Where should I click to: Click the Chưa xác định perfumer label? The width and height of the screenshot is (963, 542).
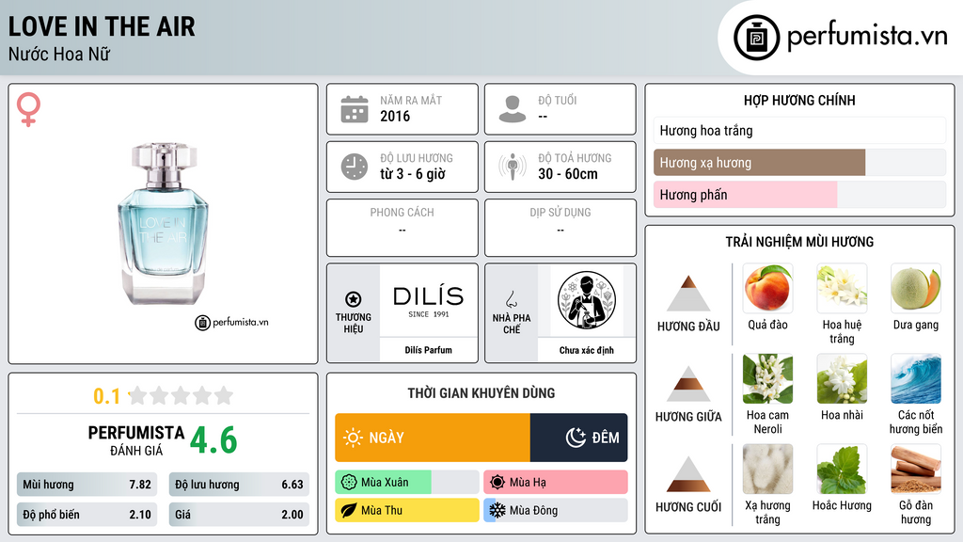point(587,350)
